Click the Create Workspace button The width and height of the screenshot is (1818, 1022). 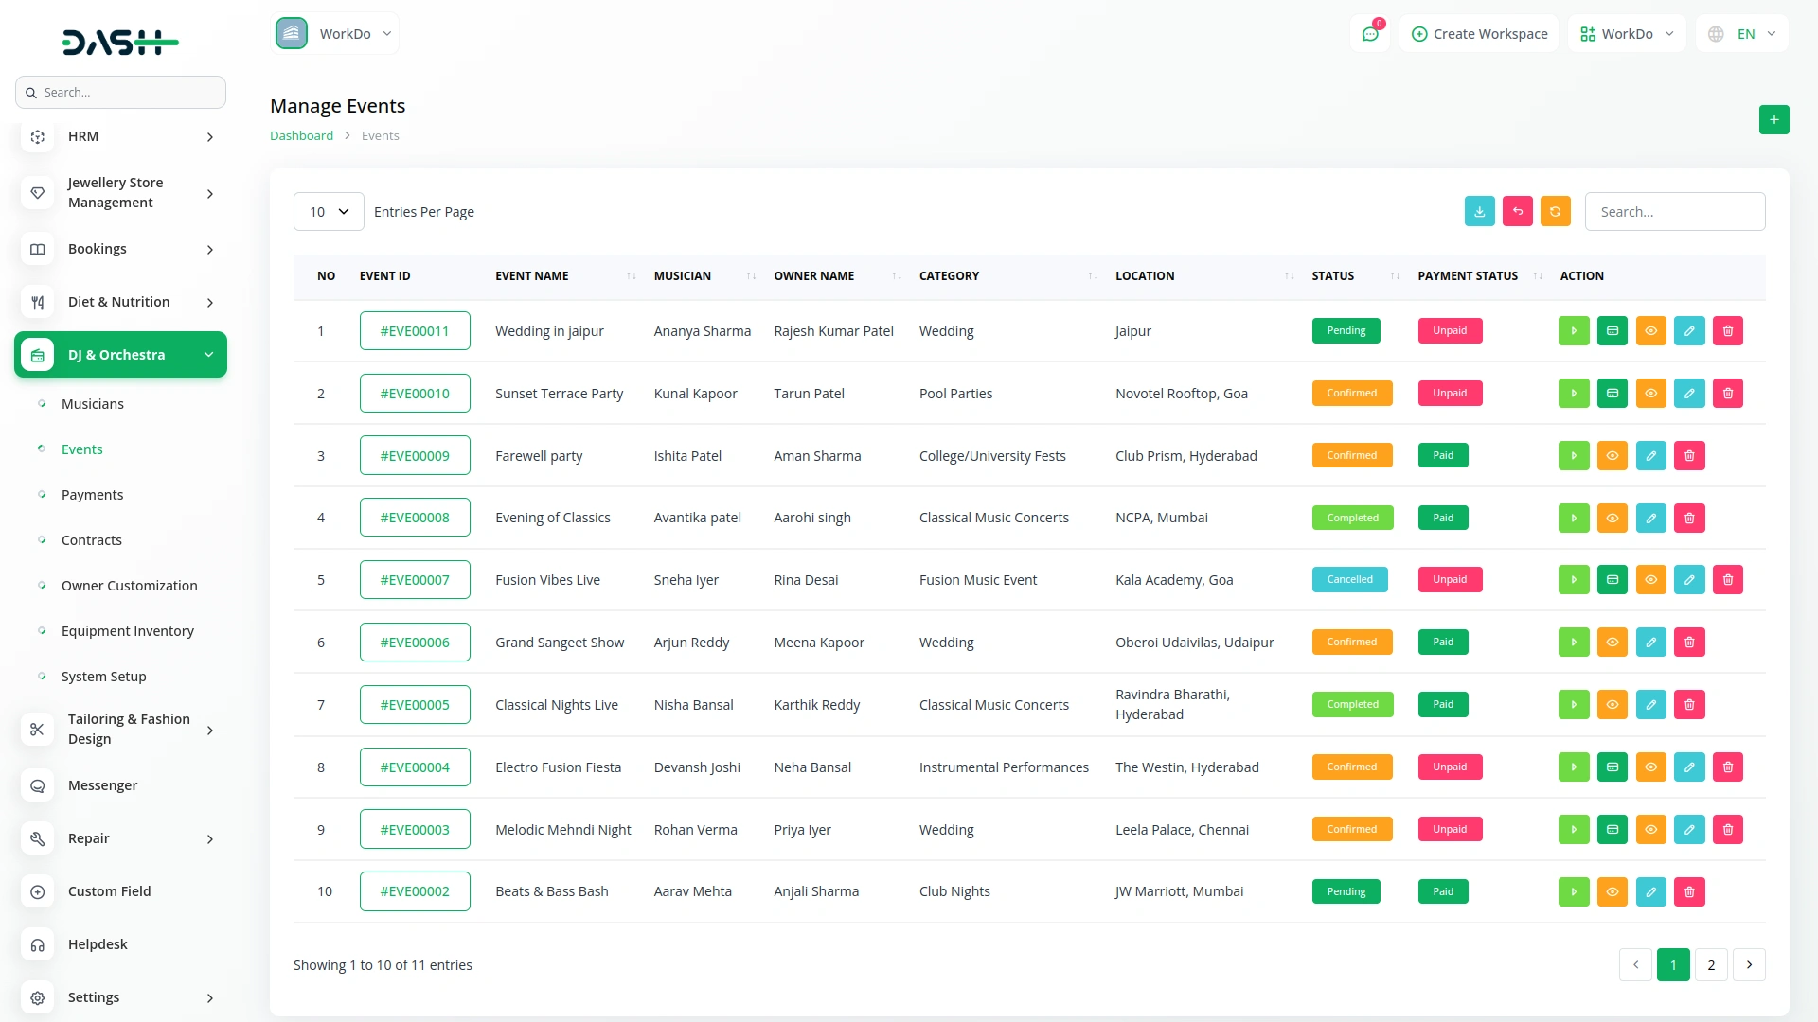coord(1479,34)
